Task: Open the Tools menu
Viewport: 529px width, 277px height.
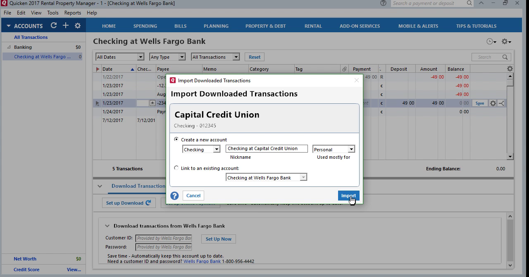Action: 53,13
